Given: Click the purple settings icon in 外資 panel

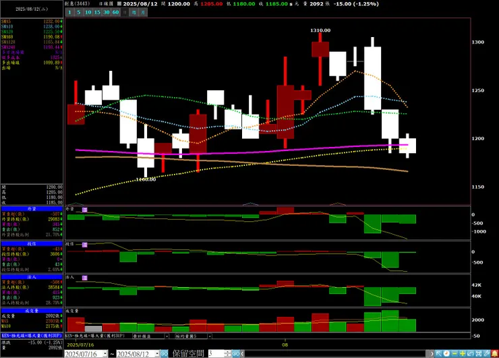Looking at the screenshot, I should click(85, 210).
